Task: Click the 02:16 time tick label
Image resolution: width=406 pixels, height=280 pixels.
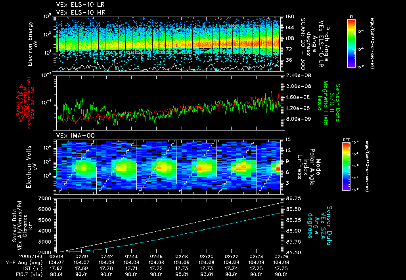Action: click(156, 257)
